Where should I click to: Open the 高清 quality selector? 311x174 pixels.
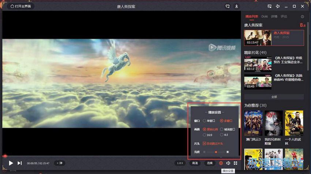coord(195,163)
